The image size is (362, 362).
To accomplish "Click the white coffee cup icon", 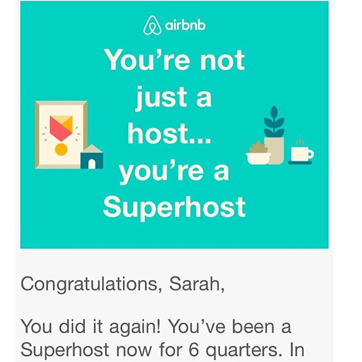I will [x=300, y=153].
